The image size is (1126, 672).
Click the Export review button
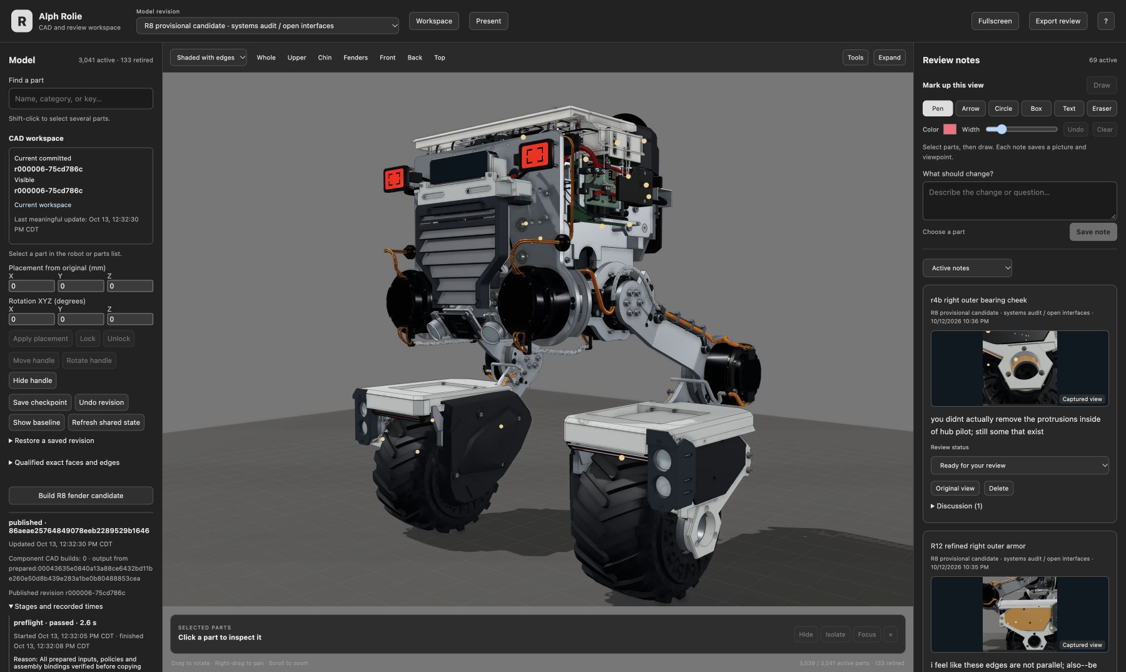click(x=1058, y=21)
